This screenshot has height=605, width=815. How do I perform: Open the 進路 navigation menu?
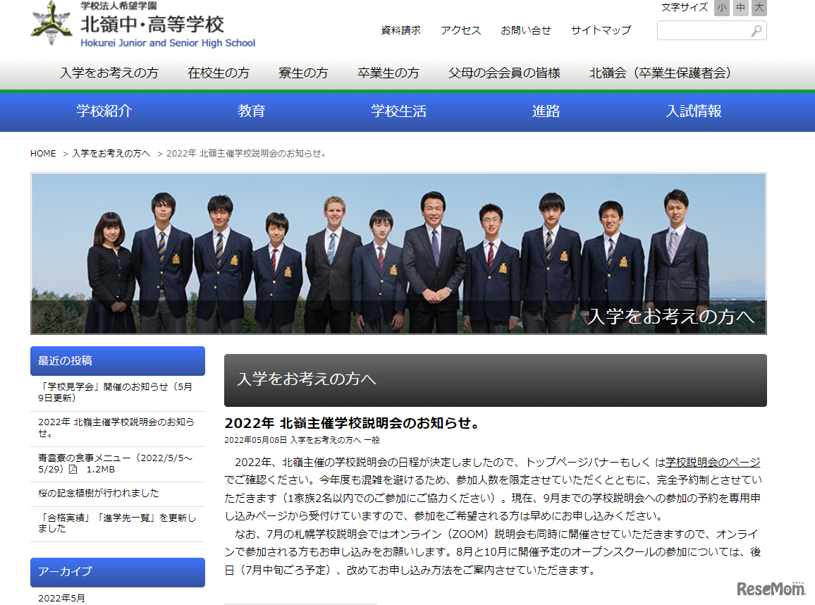(x=545, y=111)
